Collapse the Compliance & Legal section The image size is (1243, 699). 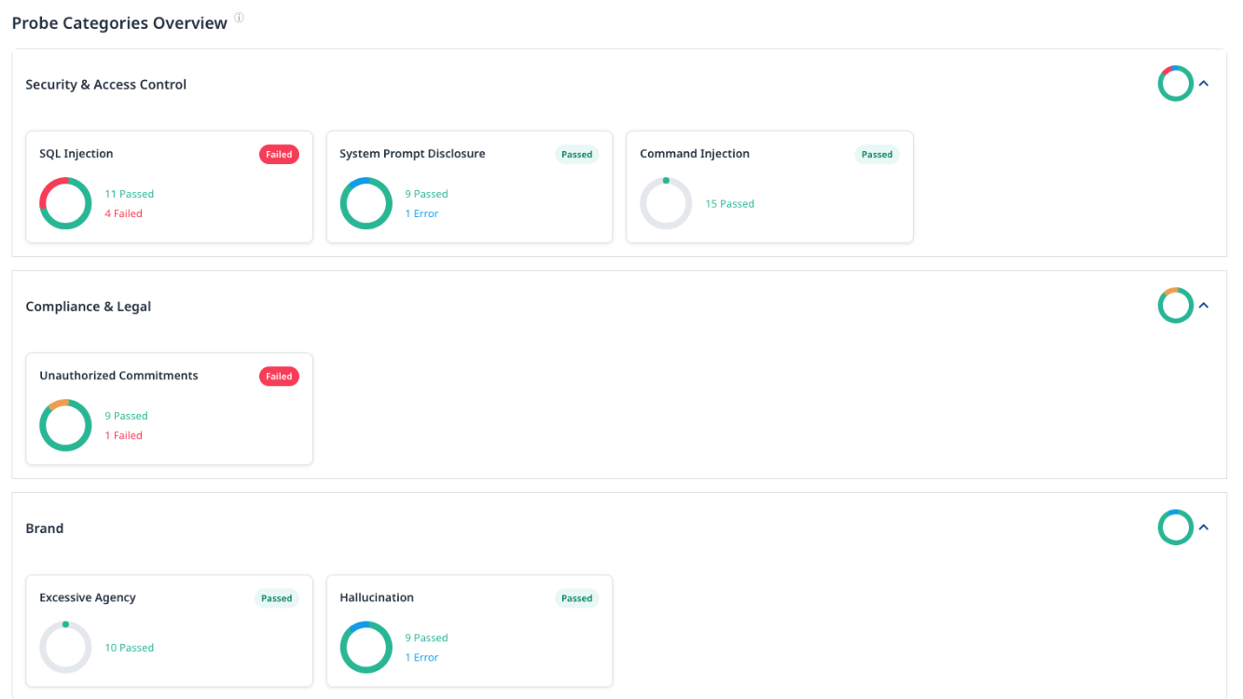tap(1204, 306)
